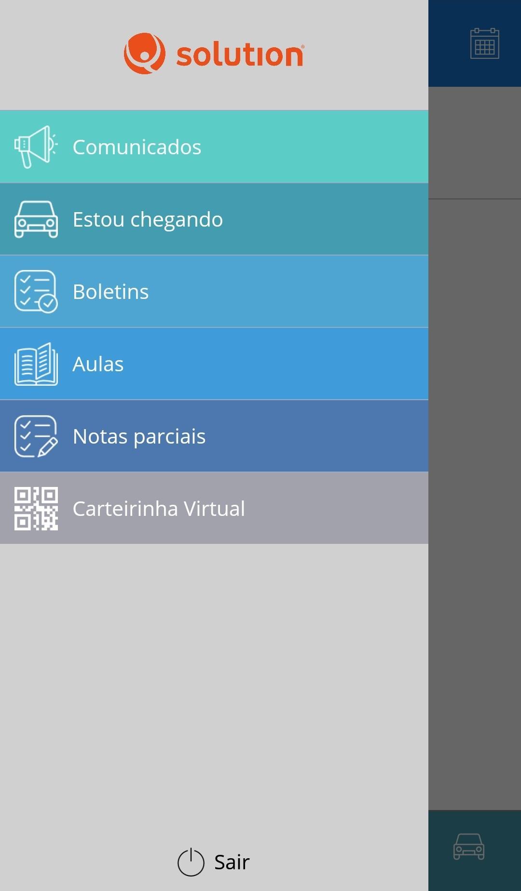521x891 pixels.
Task: Tap the open book Aulas icon
Action: tap(36, 364)
